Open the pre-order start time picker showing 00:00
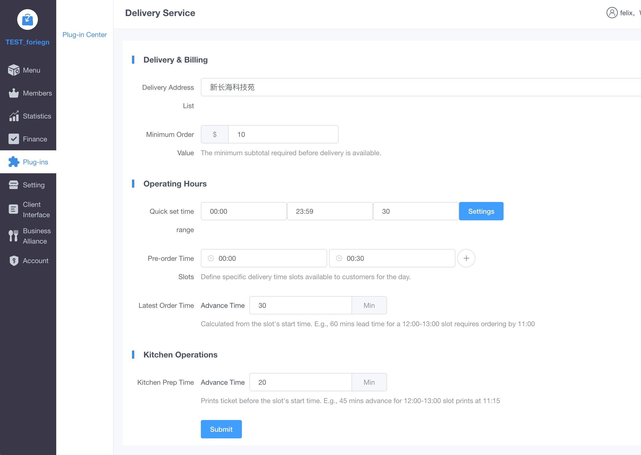 (x=264, y=258)
